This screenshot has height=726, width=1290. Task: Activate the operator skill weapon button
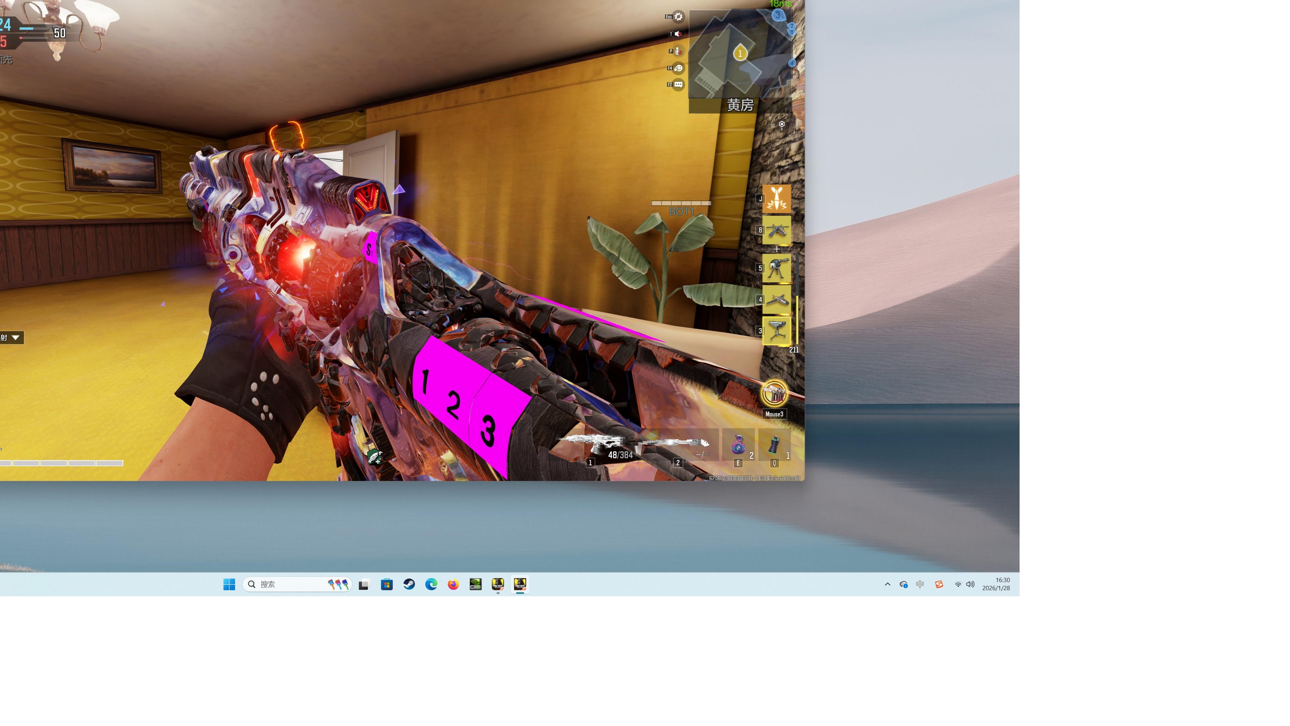coord(774,394)
